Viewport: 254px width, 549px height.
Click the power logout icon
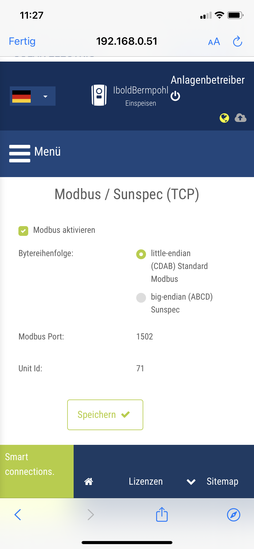[175, 96]
